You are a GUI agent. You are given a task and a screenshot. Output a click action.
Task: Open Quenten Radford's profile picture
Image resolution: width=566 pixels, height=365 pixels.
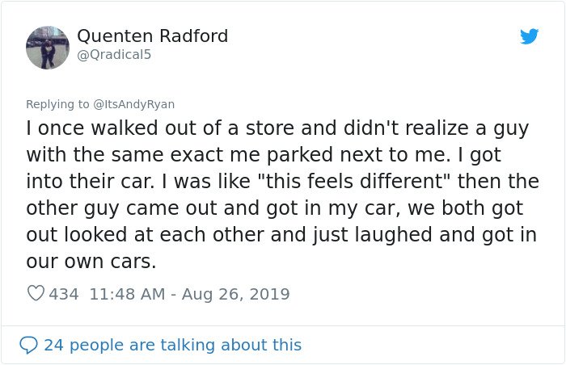tap(47, 48)
